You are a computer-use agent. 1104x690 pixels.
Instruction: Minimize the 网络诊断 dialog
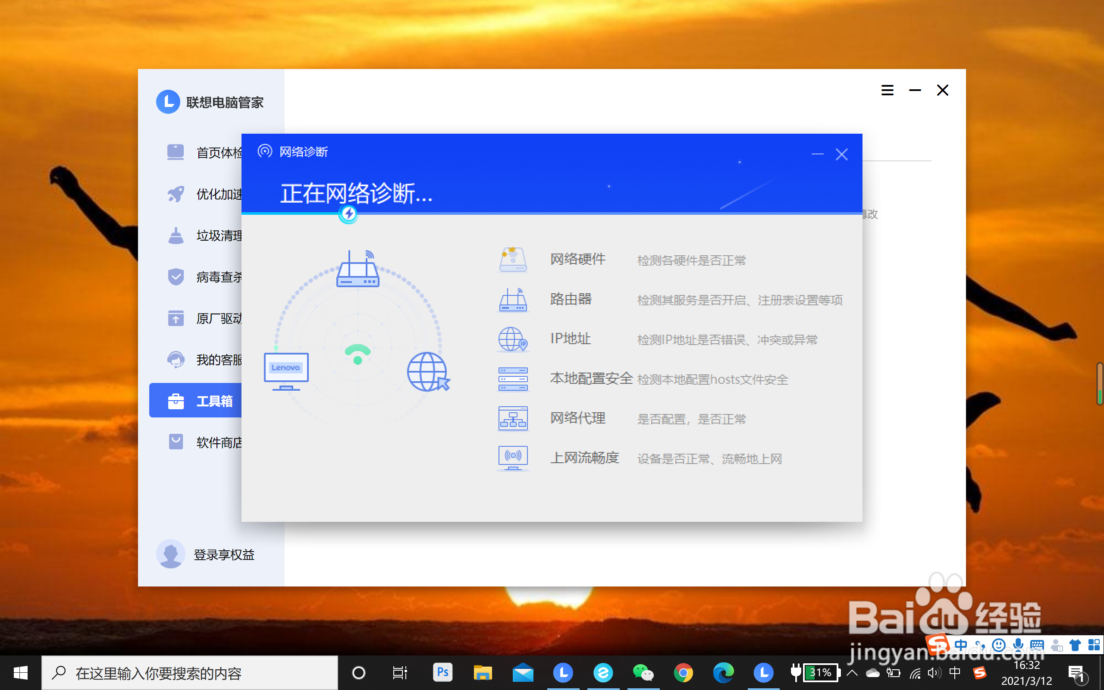817,154
